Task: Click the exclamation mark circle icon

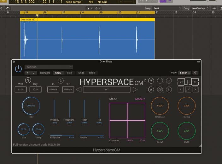Action: click(160, 81)
